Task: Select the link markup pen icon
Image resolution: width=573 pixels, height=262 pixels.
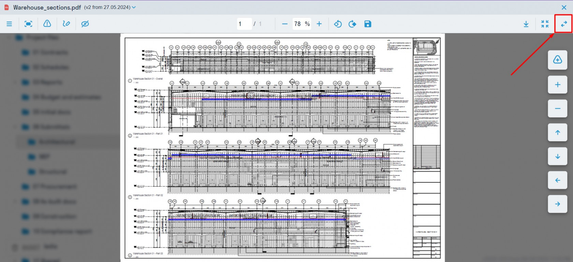Action: [66, 24]
